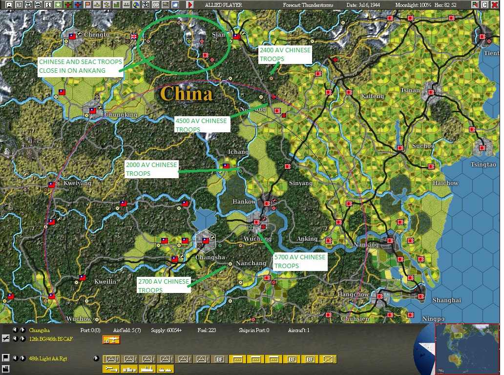The height and width of the screenshot is (375, 504).
Task: Click the orange flag toolbar icon
Action: click(87, 5)
